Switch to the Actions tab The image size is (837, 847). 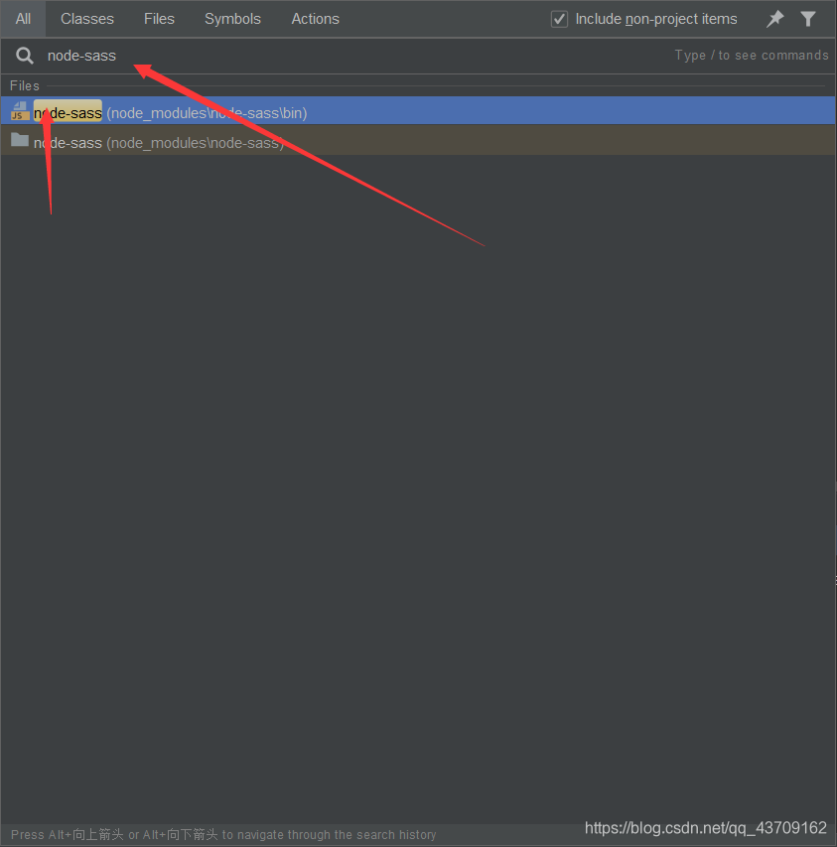point(316,19)
